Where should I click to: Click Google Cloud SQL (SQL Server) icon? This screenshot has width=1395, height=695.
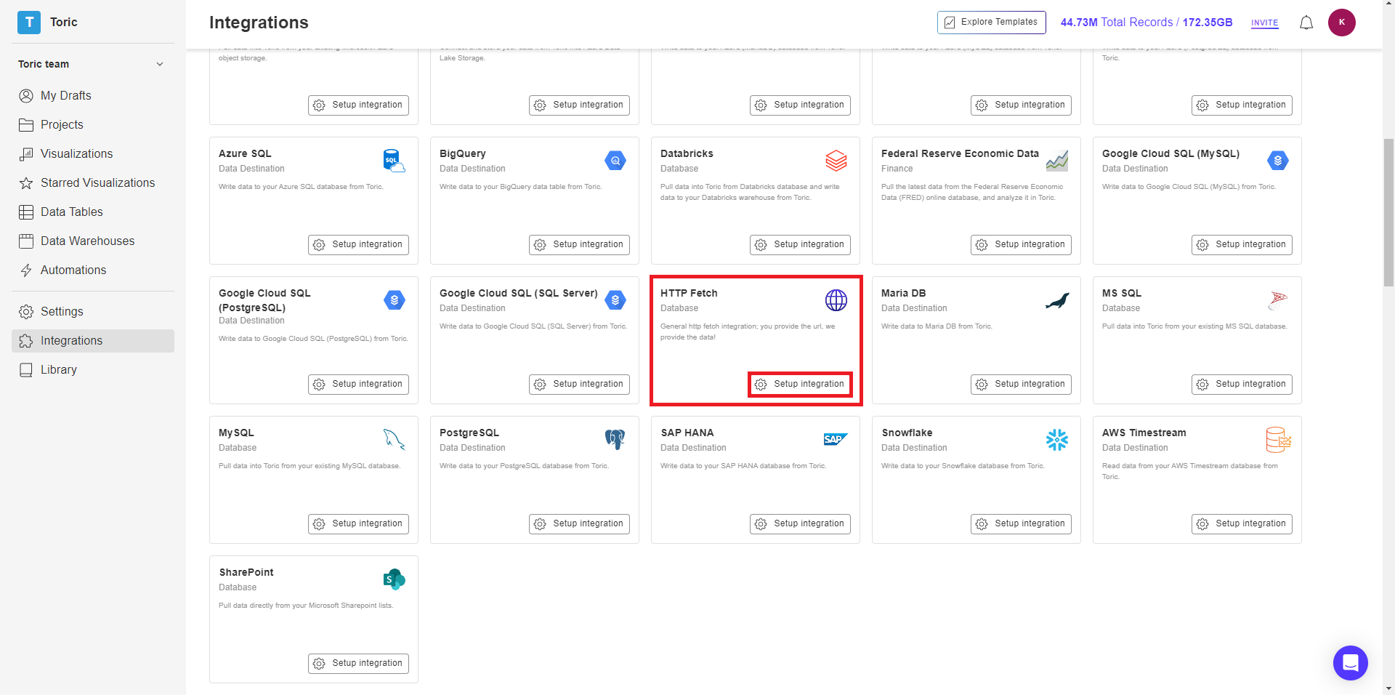click(x=615, y=300)
